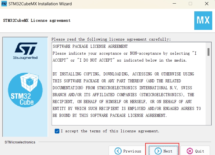Click the Quit button
This screenshot has width=215, height=155.
[x=195, y=151]
